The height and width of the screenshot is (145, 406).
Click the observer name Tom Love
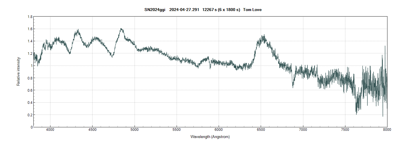[253, 10]
